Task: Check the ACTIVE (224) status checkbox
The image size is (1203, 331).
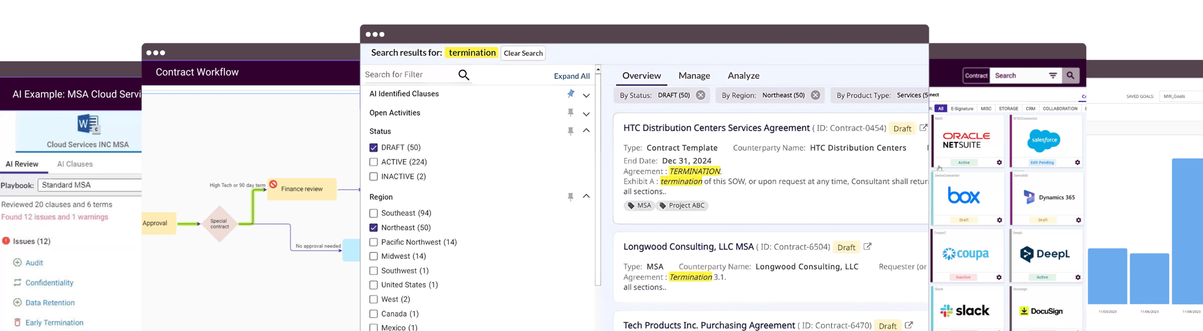Action: (x=374, y=162)
